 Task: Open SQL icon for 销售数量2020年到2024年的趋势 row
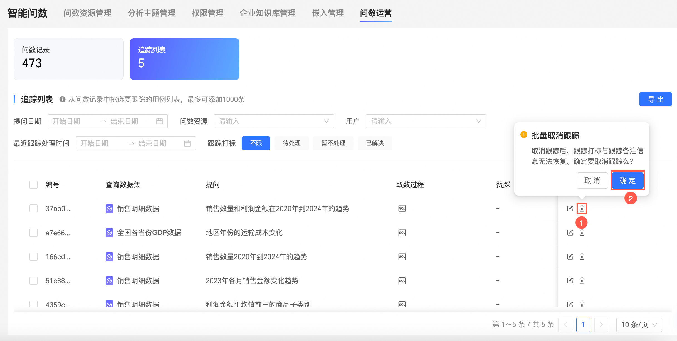click(x=402, y=256)
